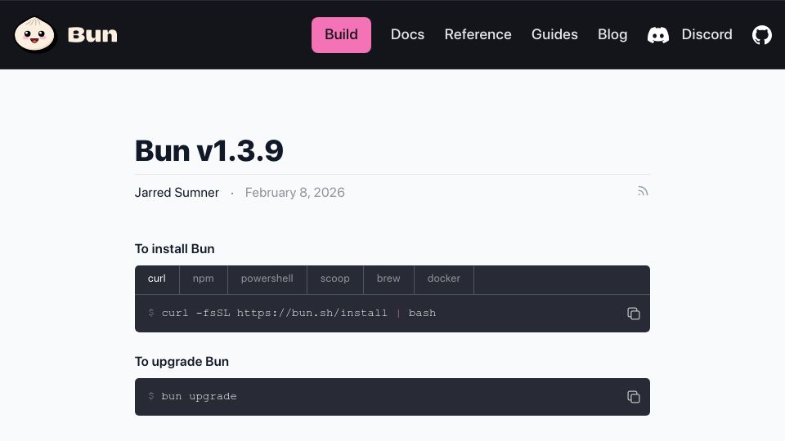
Task: Click the Discord text link
Action: point(706,34)
